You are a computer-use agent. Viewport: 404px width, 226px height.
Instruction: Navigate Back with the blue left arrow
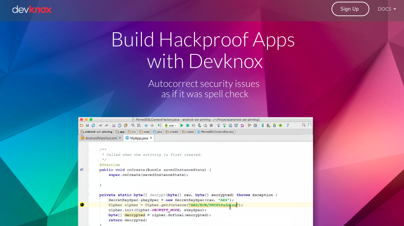pos(146,125)
